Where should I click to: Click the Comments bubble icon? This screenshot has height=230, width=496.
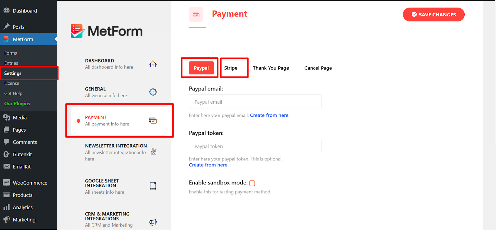point(7,142)
